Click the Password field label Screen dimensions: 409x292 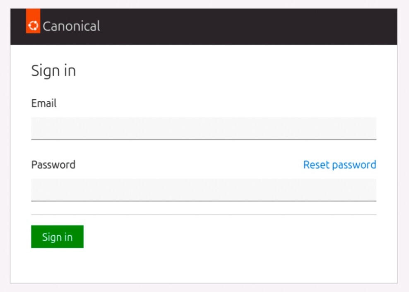53,165
